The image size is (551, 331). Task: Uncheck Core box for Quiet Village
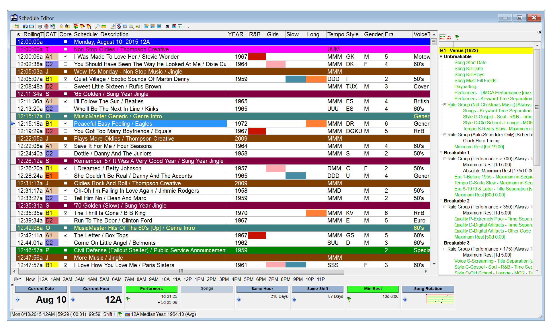pyautogui.click(x=65, y=79)
